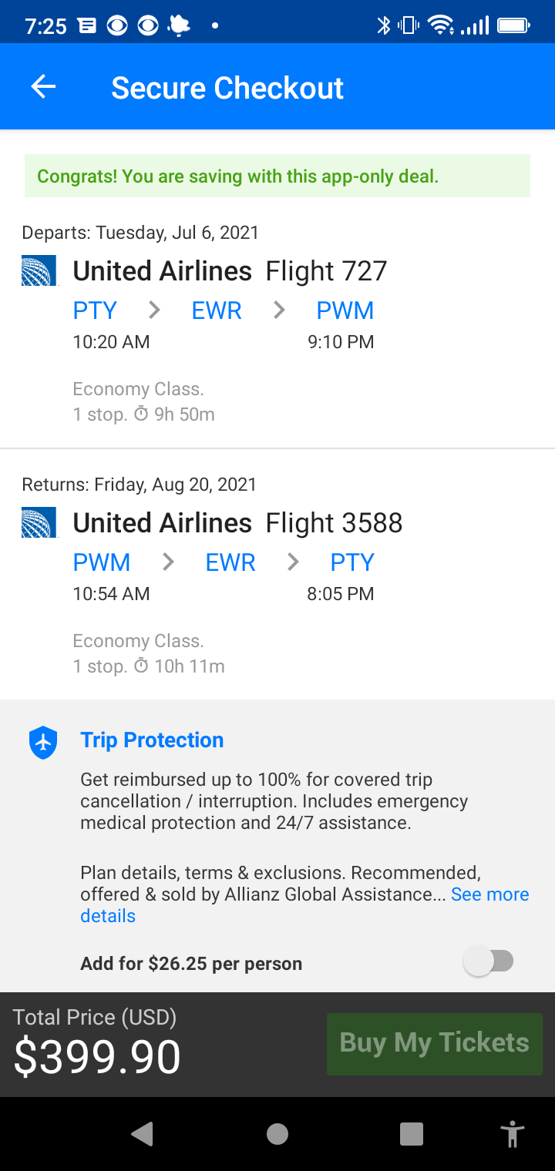The width and height of the screenshot is (555, 1171).
Task: Tap the $399.90 total price amount
Action: pos(97,1057)
